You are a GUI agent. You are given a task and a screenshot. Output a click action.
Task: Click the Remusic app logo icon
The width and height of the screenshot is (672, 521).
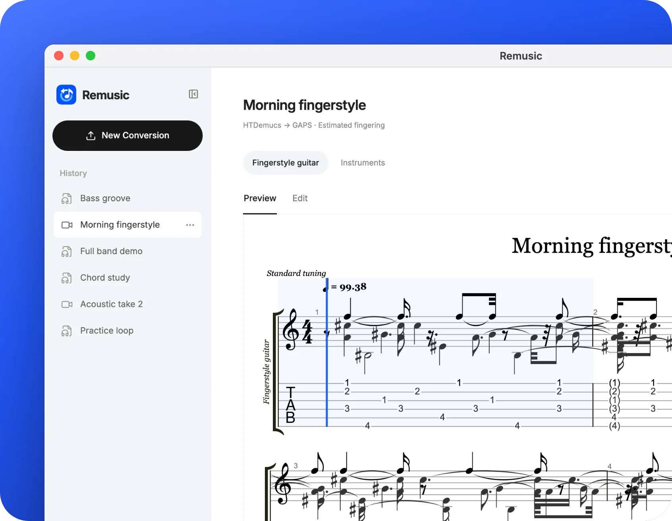tap(66, 95)
